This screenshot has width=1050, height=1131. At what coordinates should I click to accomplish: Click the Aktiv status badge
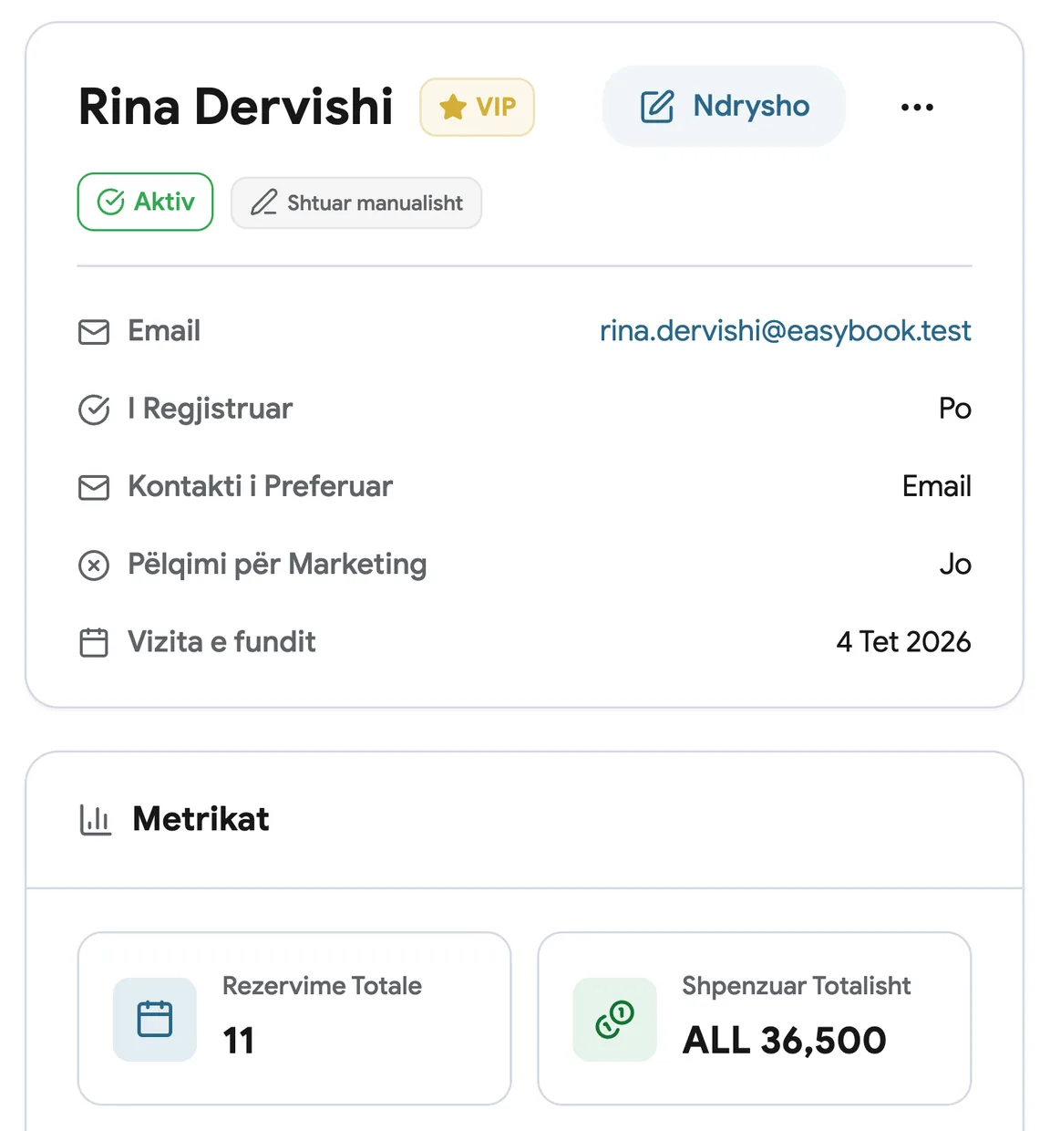[146, 202]
